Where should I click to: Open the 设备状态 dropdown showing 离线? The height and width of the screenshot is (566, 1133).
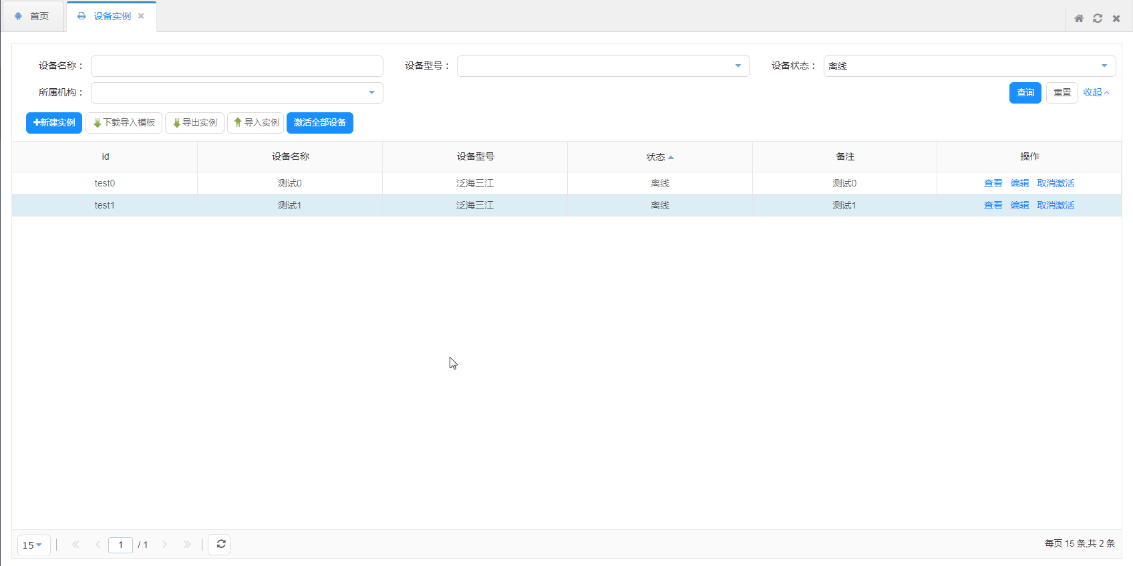1104,66
